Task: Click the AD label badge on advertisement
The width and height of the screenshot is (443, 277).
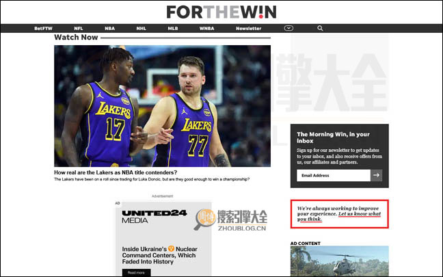Action: pos(118,203)
